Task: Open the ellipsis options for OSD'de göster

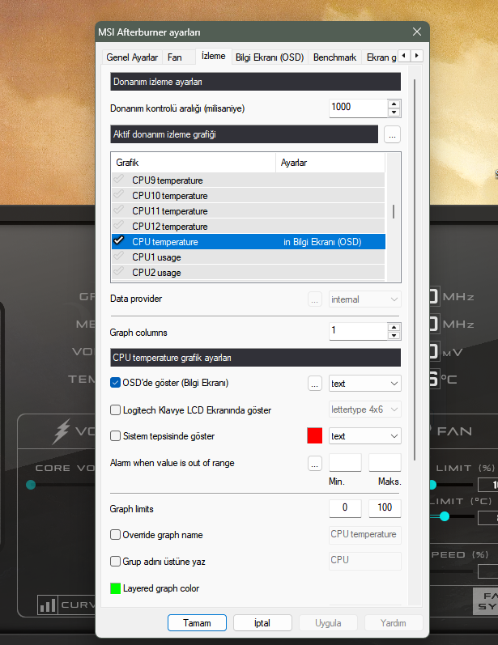Action: tap(315, 384)
